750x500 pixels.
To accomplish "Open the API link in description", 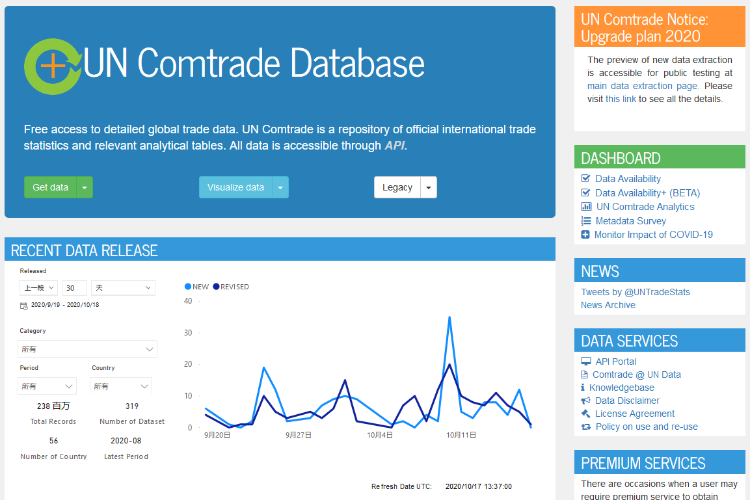I will pos(395,145).
